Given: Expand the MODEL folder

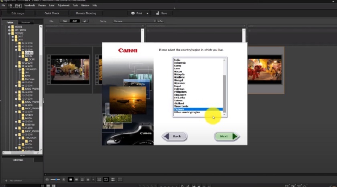Looking at the screenshot, I should pos(9,27).
